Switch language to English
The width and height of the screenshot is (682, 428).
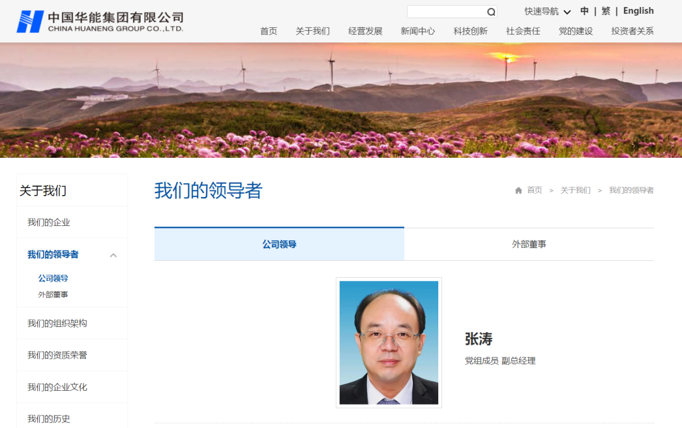[x=638, y=11]
